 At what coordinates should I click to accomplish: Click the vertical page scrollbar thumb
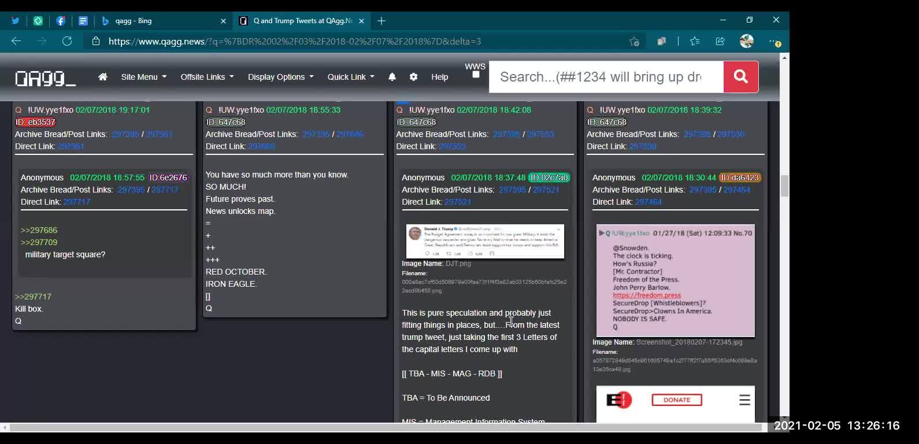coord(784,186)
